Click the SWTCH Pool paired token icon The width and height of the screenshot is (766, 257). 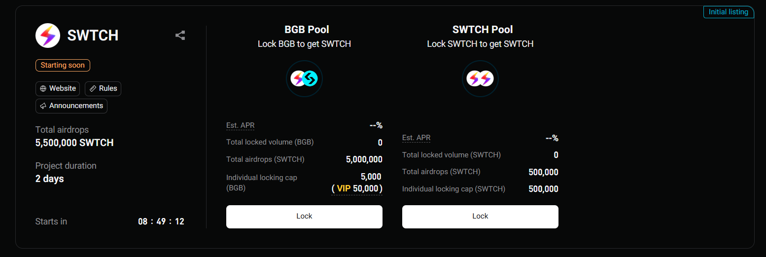click(x=480, y=78)
